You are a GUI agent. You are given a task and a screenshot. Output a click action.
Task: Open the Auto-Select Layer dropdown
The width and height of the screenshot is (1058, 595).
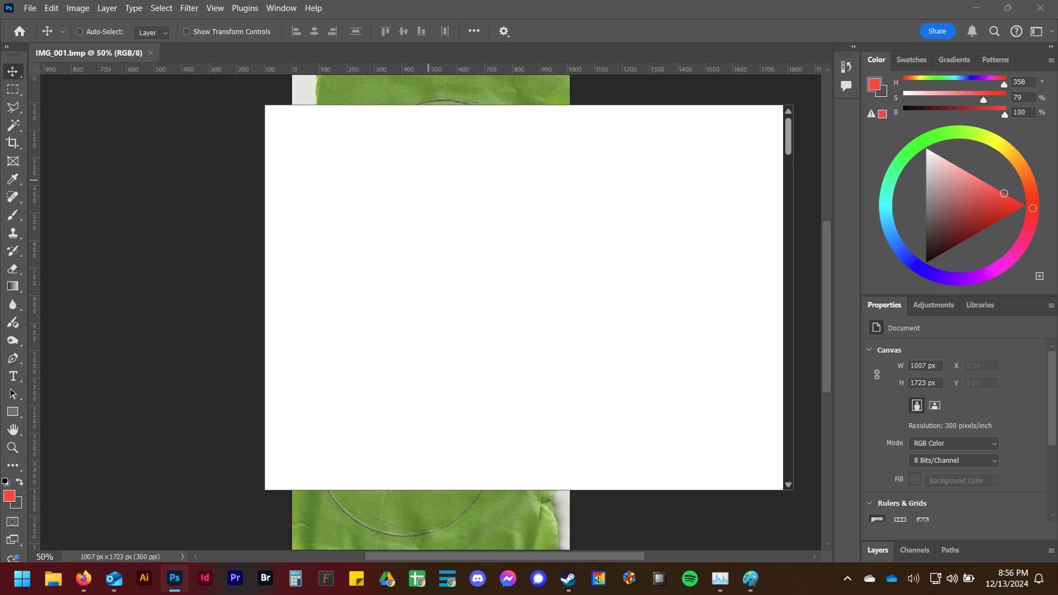click(x=152, y=33)
